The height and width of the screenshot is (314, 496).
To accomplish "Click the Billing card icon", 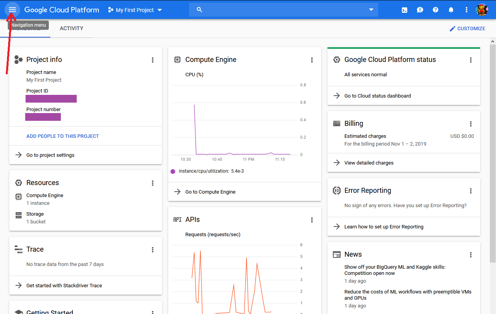I will 337,124.
